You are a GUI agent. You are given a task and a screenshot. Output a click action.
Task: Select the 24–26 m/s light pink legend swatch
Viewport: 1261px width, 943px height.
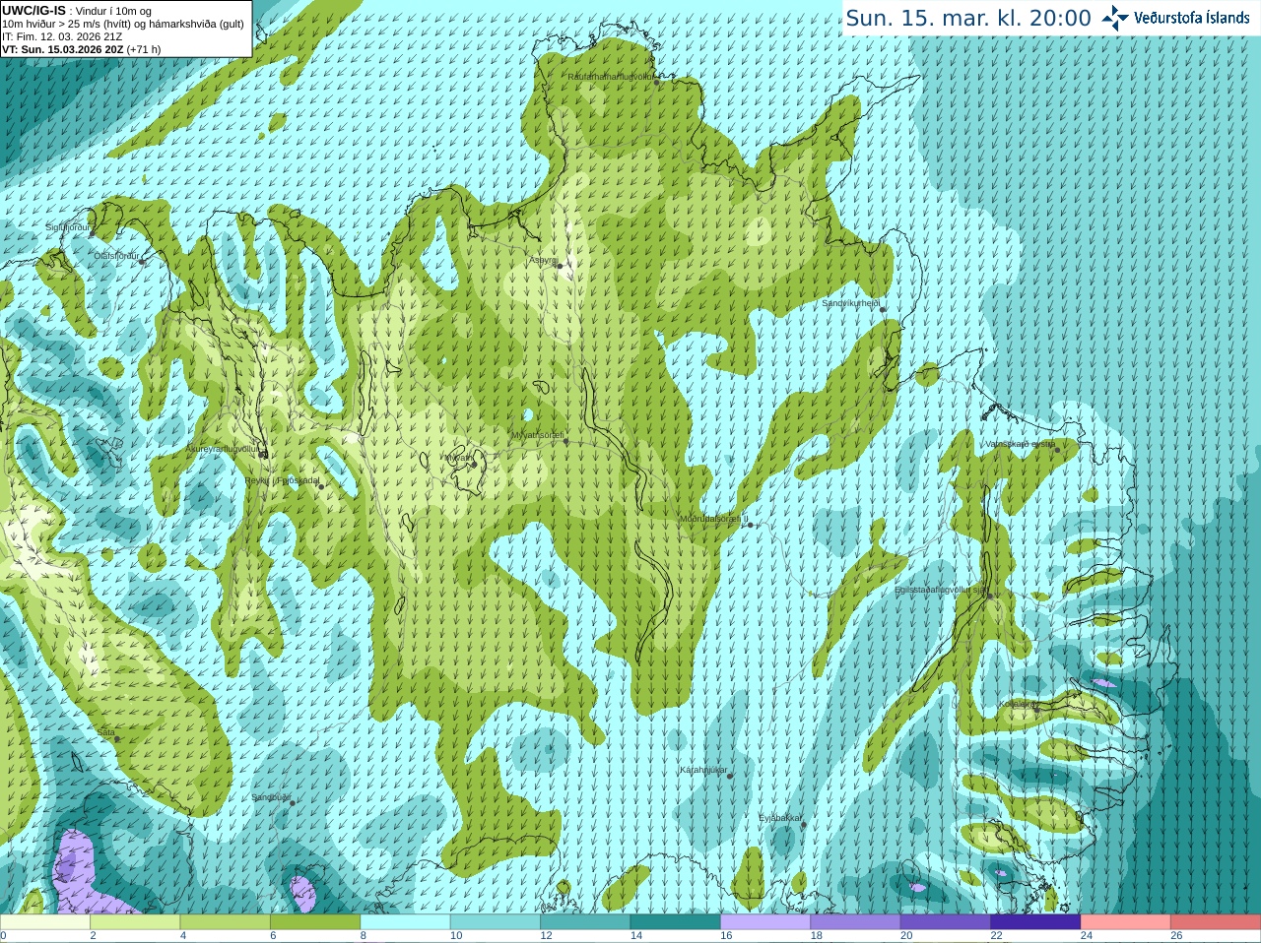pyautogui.click(x=1125, y=922)
